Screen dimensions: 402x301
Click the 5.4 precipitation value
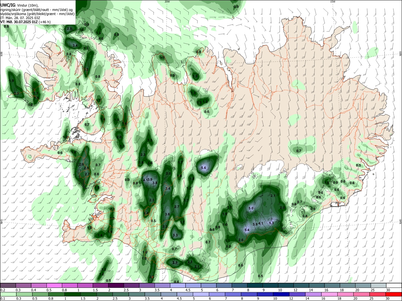(247, 230)
